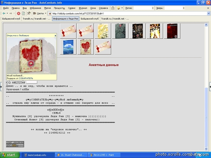Open the Избранное menu
The width and height of the screenshot is (211, 158).
pyautogui.click(x=36, y=8)
